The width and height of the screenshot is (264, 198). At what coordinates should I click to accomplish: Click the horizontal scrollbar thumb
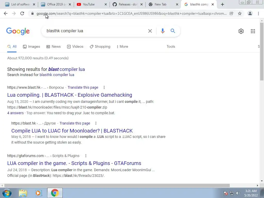click(117, 185)
